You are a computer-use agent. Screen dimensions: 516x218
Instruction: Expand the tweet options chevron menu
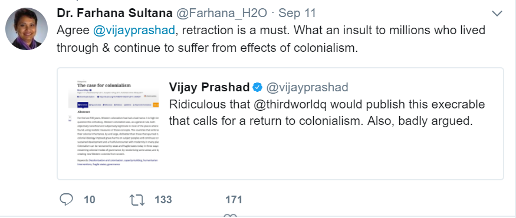tap(497, 14)
